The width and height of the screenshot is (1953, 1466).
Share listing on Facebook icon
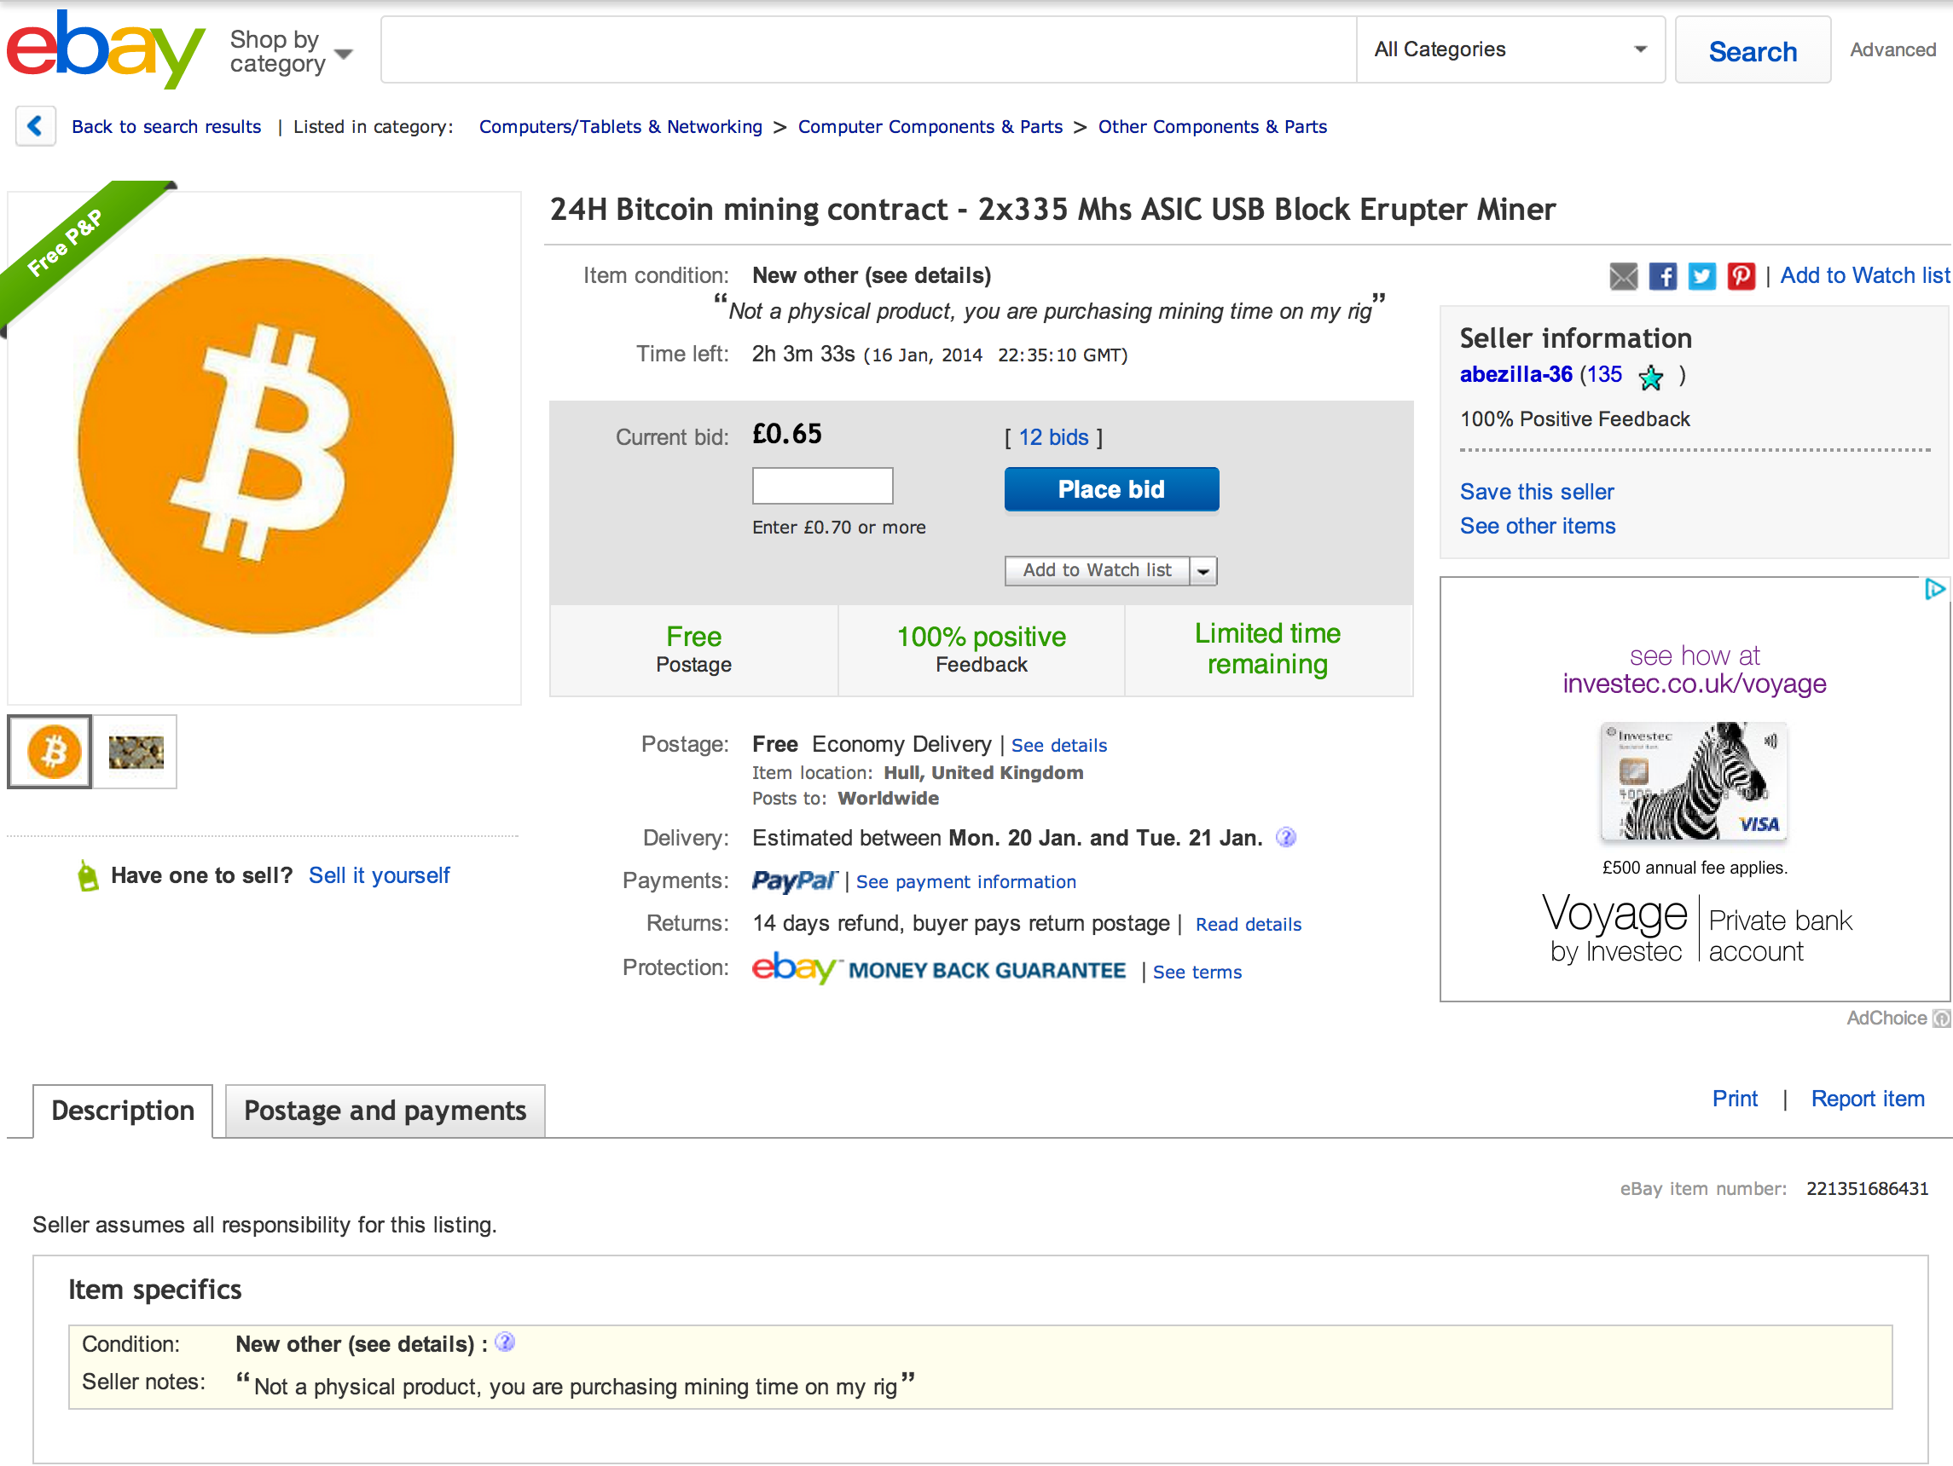pyautogui.click(x=1662, y=276)
